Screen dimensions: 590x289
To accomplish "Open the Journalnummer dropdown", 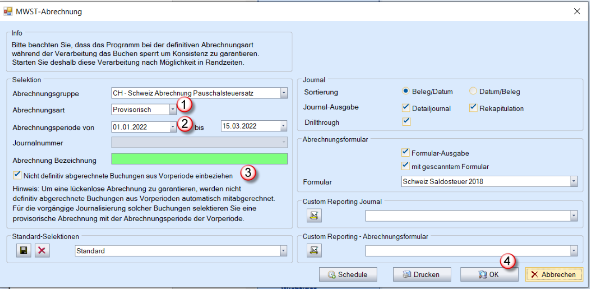I will [x=284, y=143].
